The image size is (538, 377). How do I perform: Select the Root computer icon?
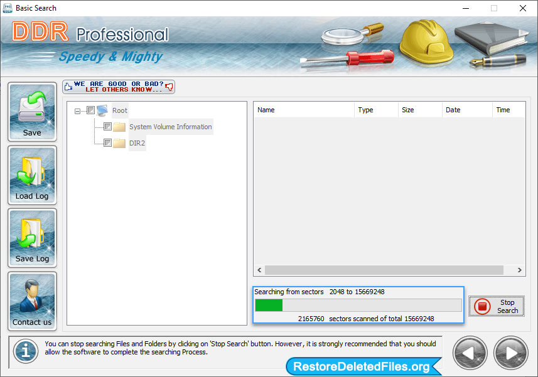tap(102, 110)
